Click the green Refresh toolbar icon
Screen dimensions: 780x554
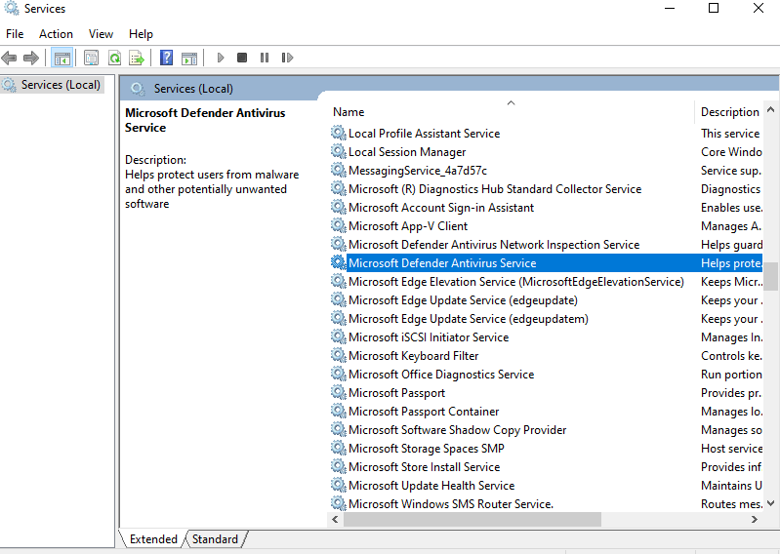114,59
